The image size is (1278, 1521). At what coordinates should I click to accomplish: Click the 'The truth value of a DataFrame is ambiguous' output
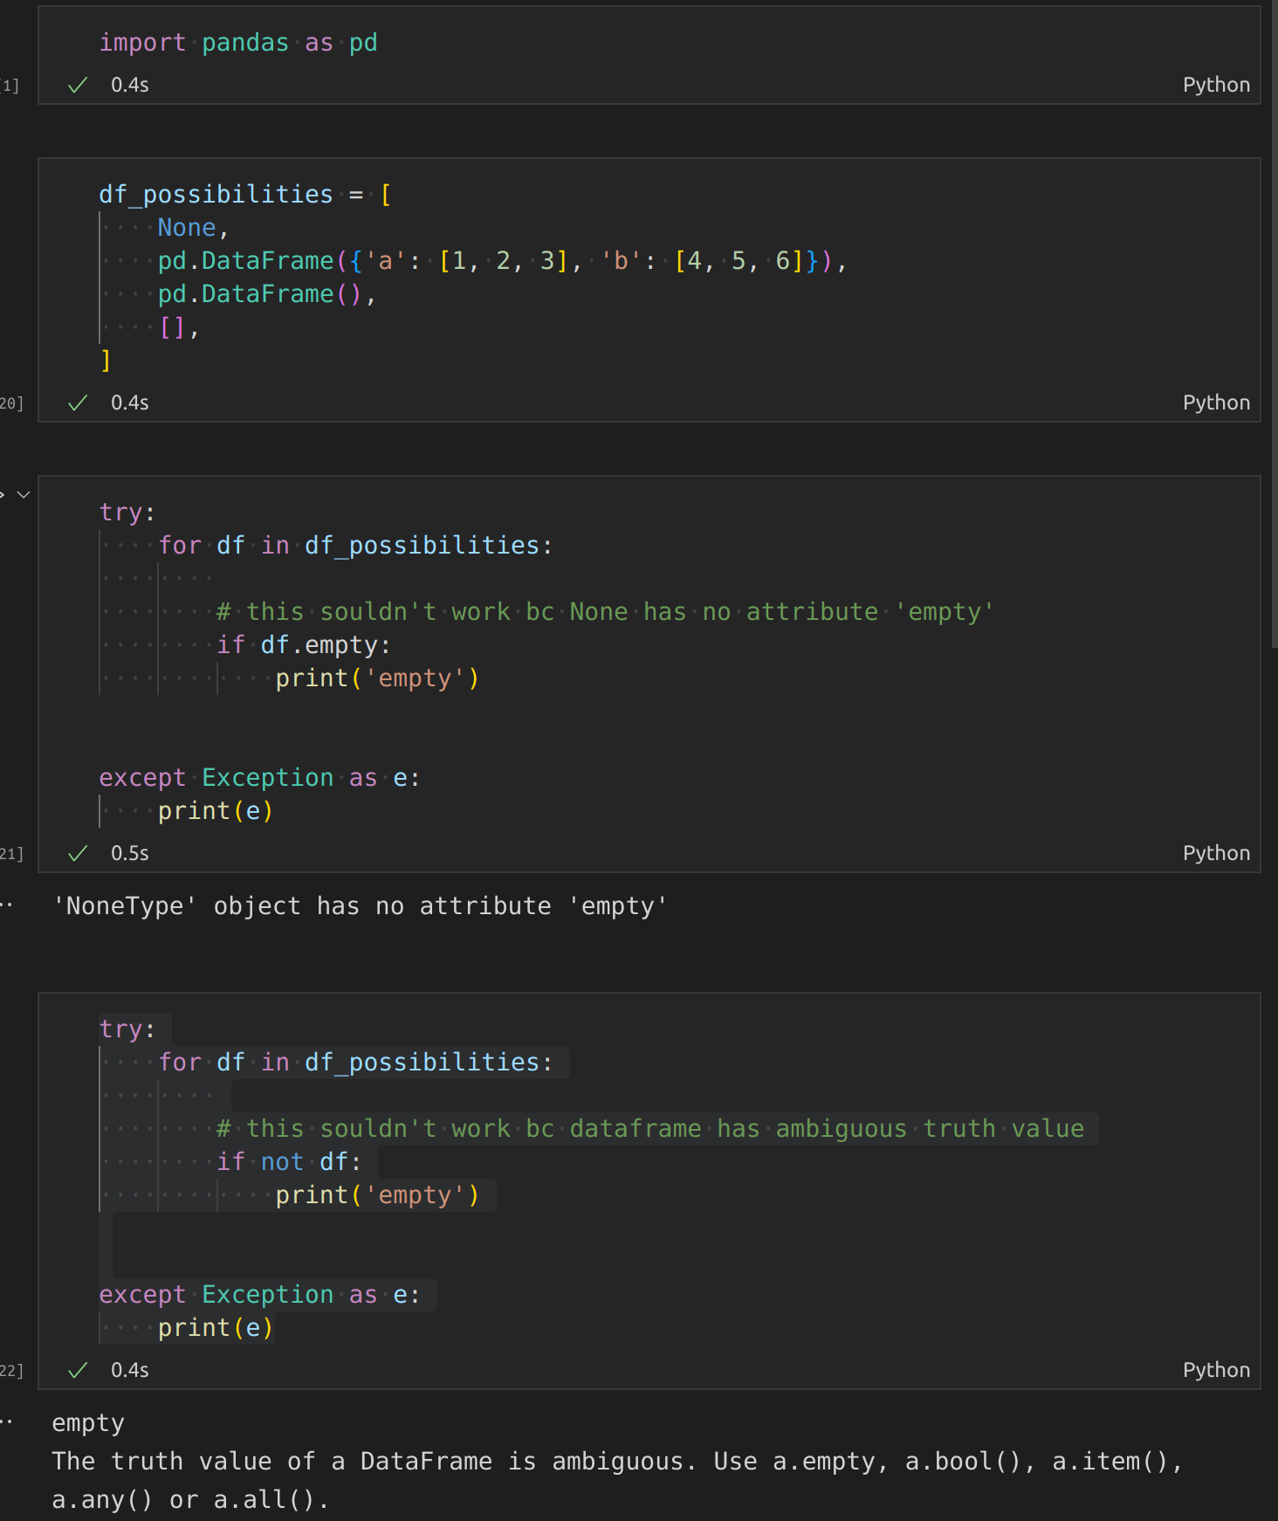(617, 1480)
